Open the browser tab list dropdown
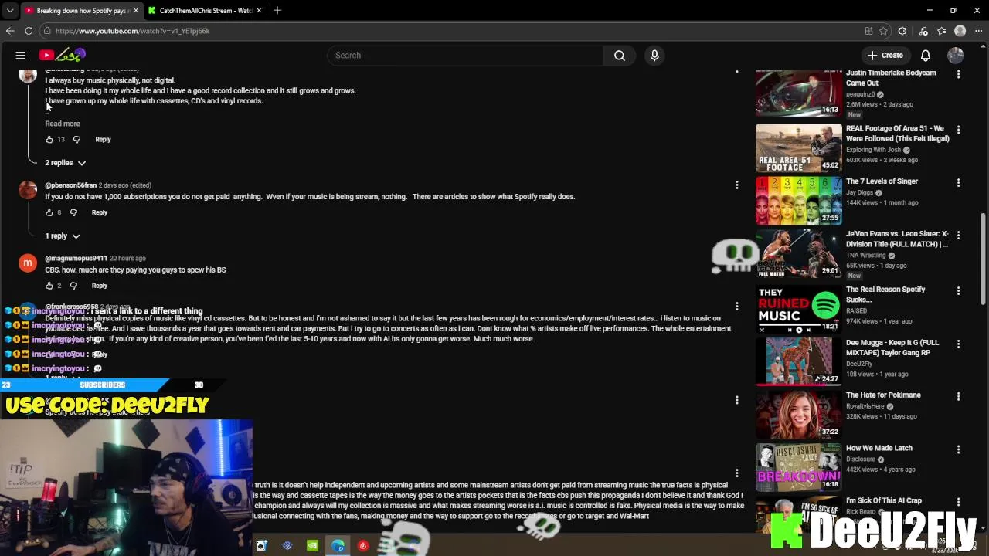The height and width of the screenshot is (556, 989). [x=10, y=11]
